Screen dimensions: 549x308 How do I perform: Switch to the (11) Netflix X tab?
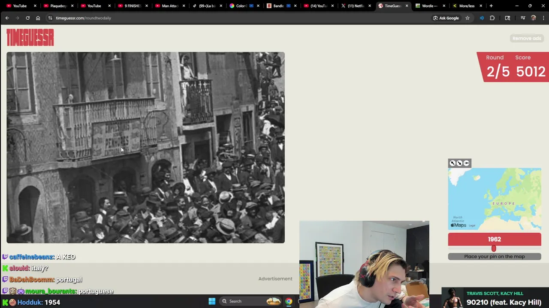coord(356,6)
